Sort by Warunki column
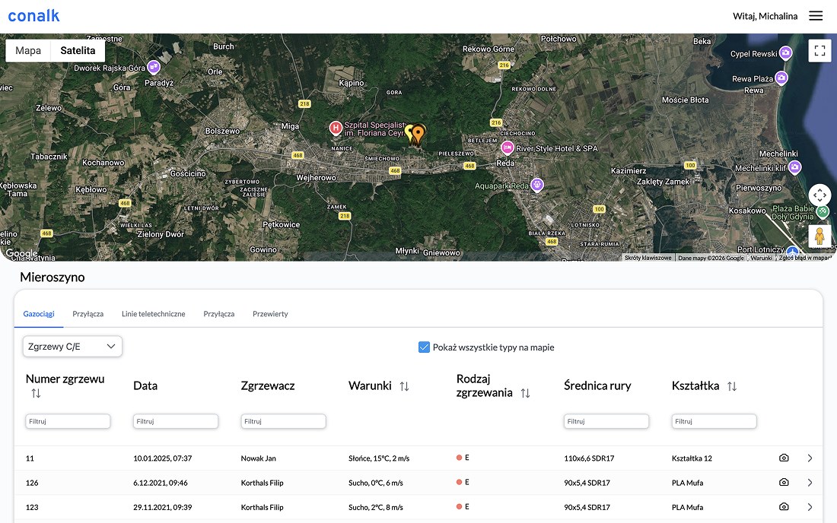The height and width of the screenshot is (523, 837). tap(404, 386)
